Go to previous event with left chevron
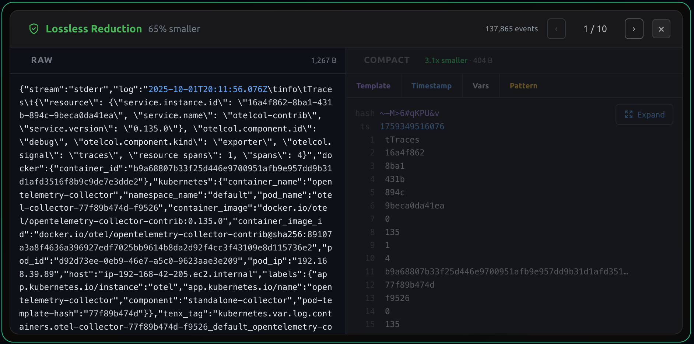 pyautogui.click(x=556, y=29)
